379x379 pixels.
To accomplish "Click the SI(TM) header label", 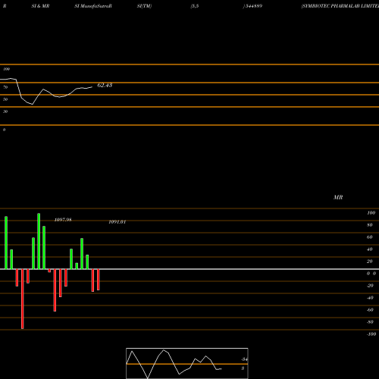I will (x=144, y=6).
